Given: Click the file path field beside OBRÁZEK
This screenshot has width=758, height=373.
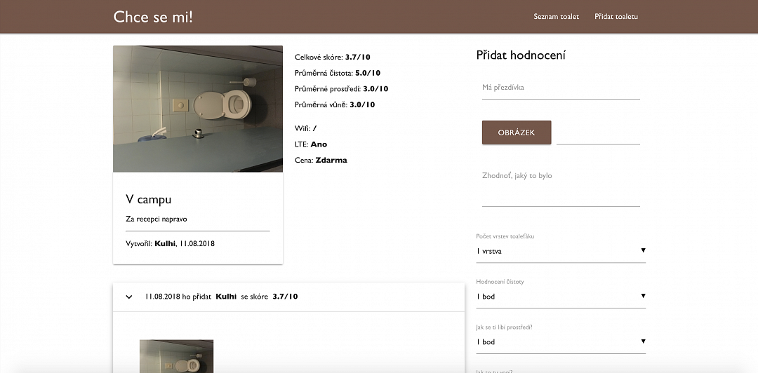Looking at the screenshot, I should pos(598,133).
